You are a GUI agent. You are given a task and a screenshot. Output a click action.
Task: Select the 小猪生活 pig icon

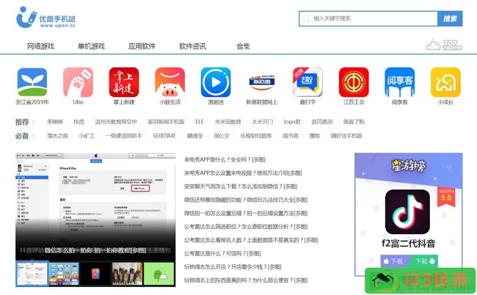170,82
